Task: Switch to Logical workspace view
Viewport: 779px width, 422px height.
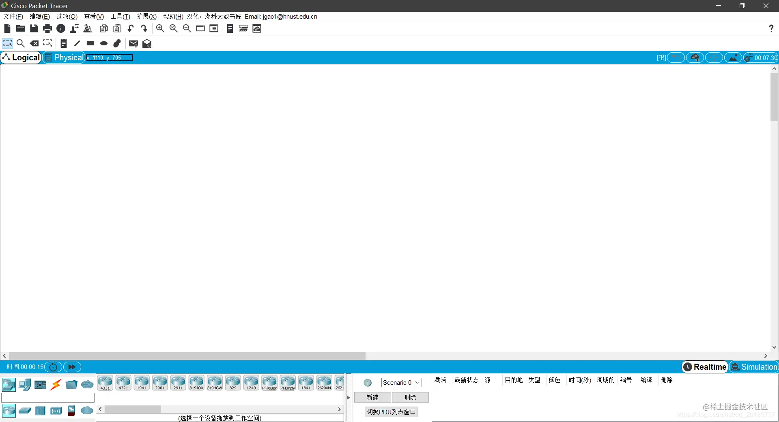Action: click(x=21, y=58)
